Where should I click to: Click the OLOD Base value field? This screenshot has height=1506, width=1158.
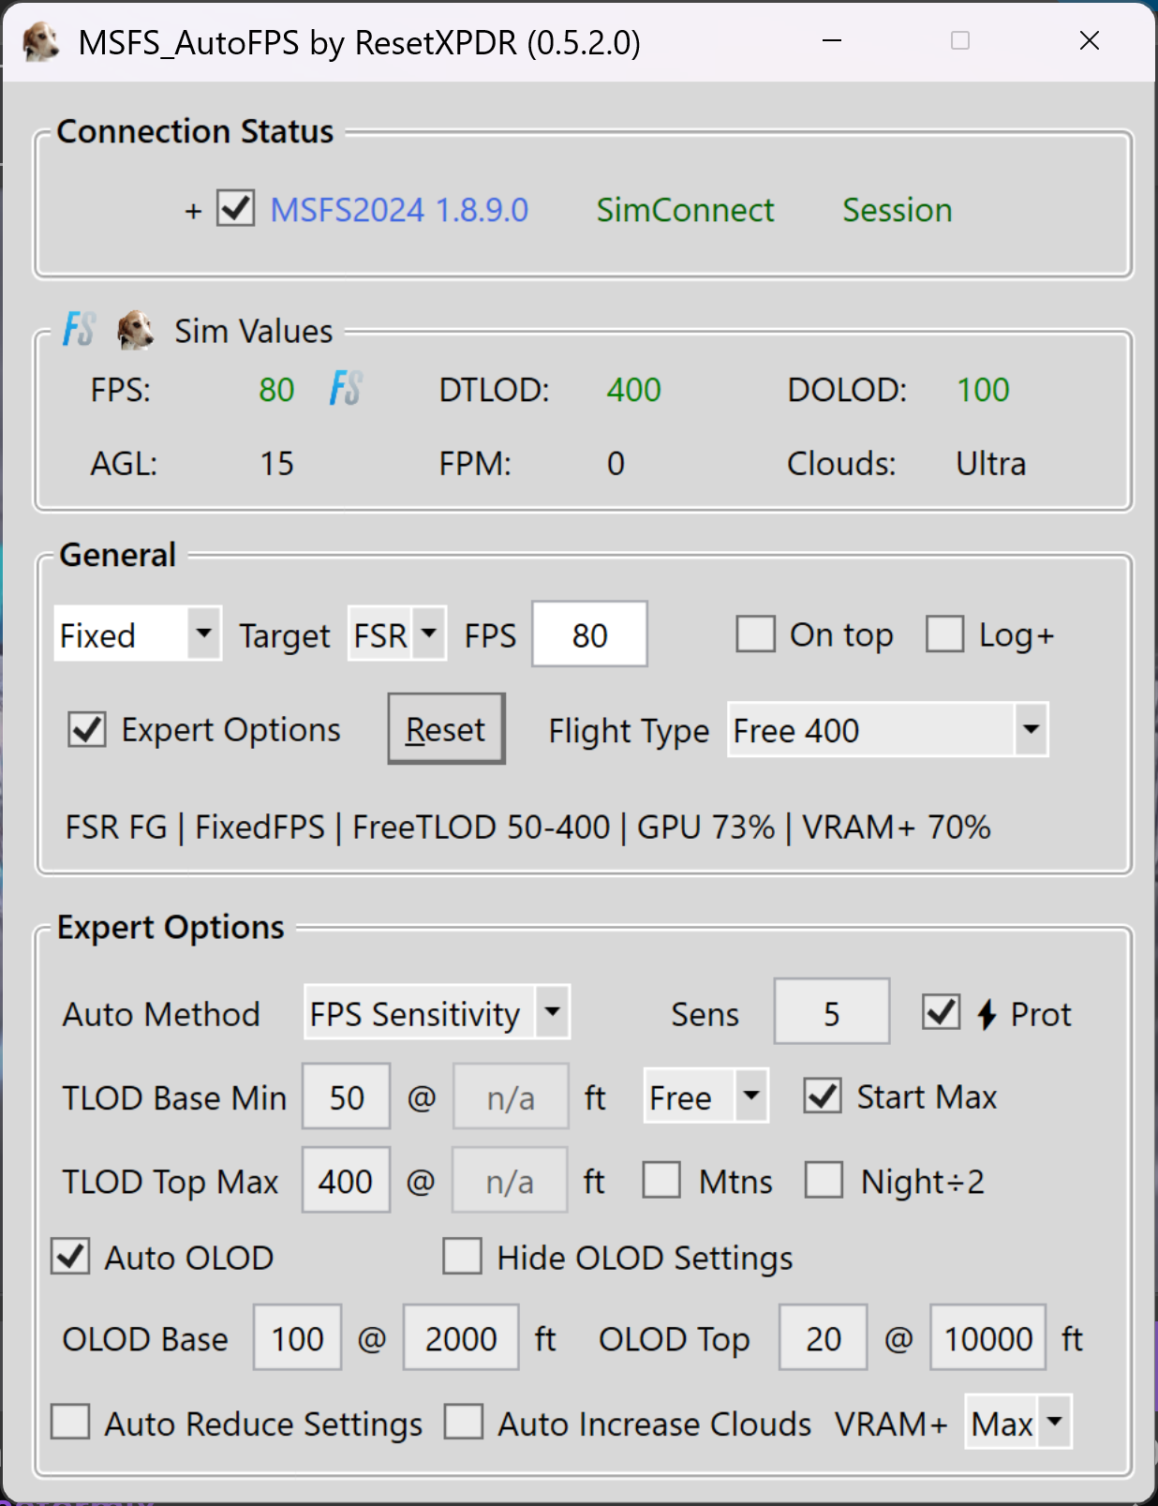coord(297,1338)
